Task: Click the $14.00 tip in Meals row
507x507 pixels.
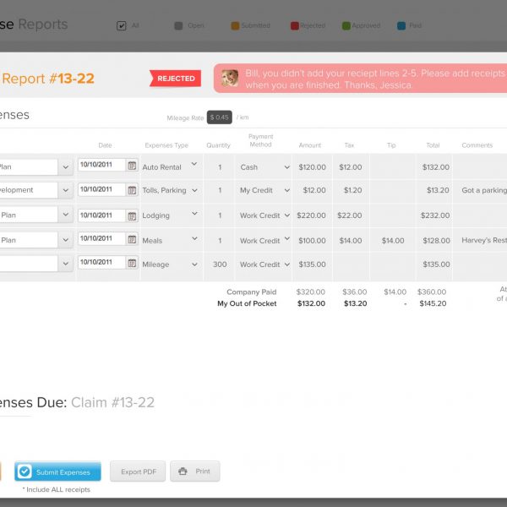Action: pos(393,241)
